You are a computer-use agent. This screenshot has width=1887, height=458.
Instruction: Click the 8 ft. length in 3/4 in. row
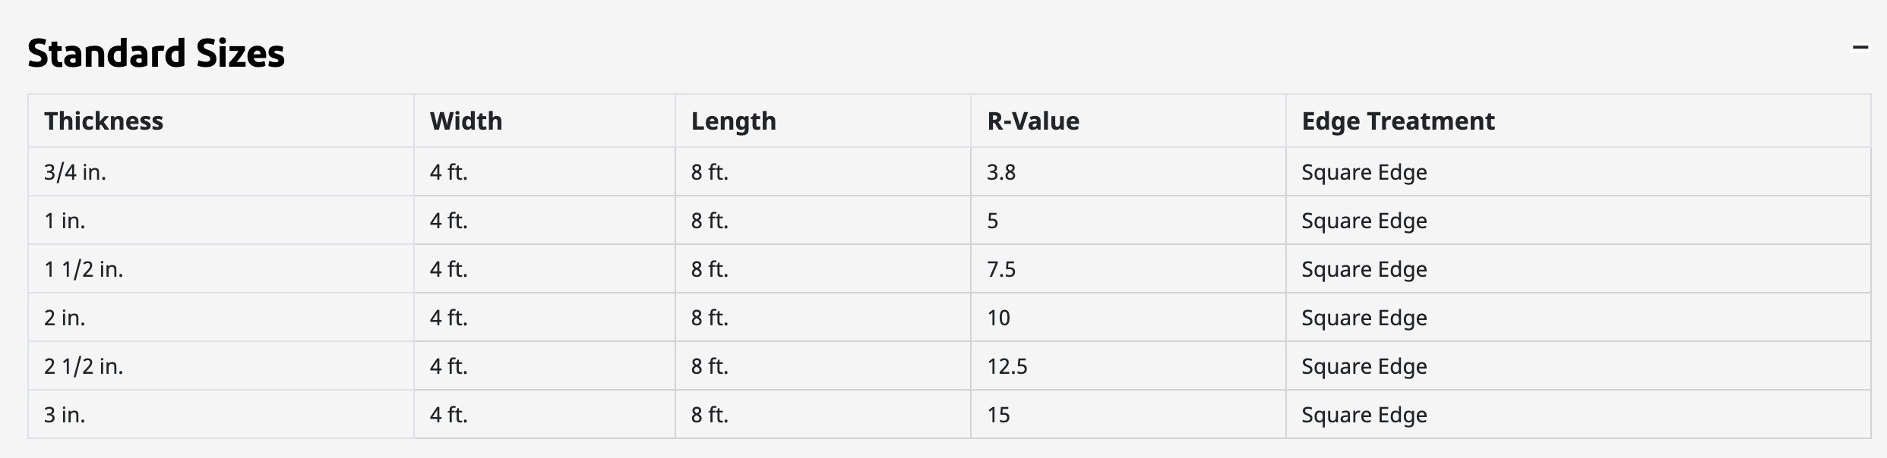[x=710, y=172]
